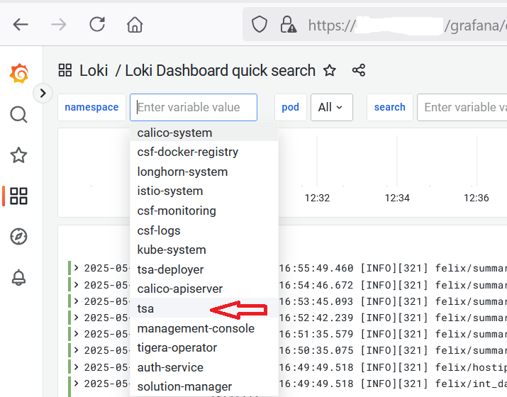Pick solution-manager namespace option
The width and height of the screenshot is (507, 397).
click(x=204, y=386)
